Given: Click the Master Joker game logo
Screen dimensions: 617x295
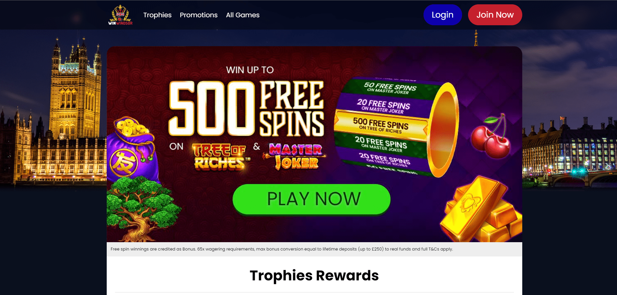Looking at the screenshot, I should click(295, 156).
